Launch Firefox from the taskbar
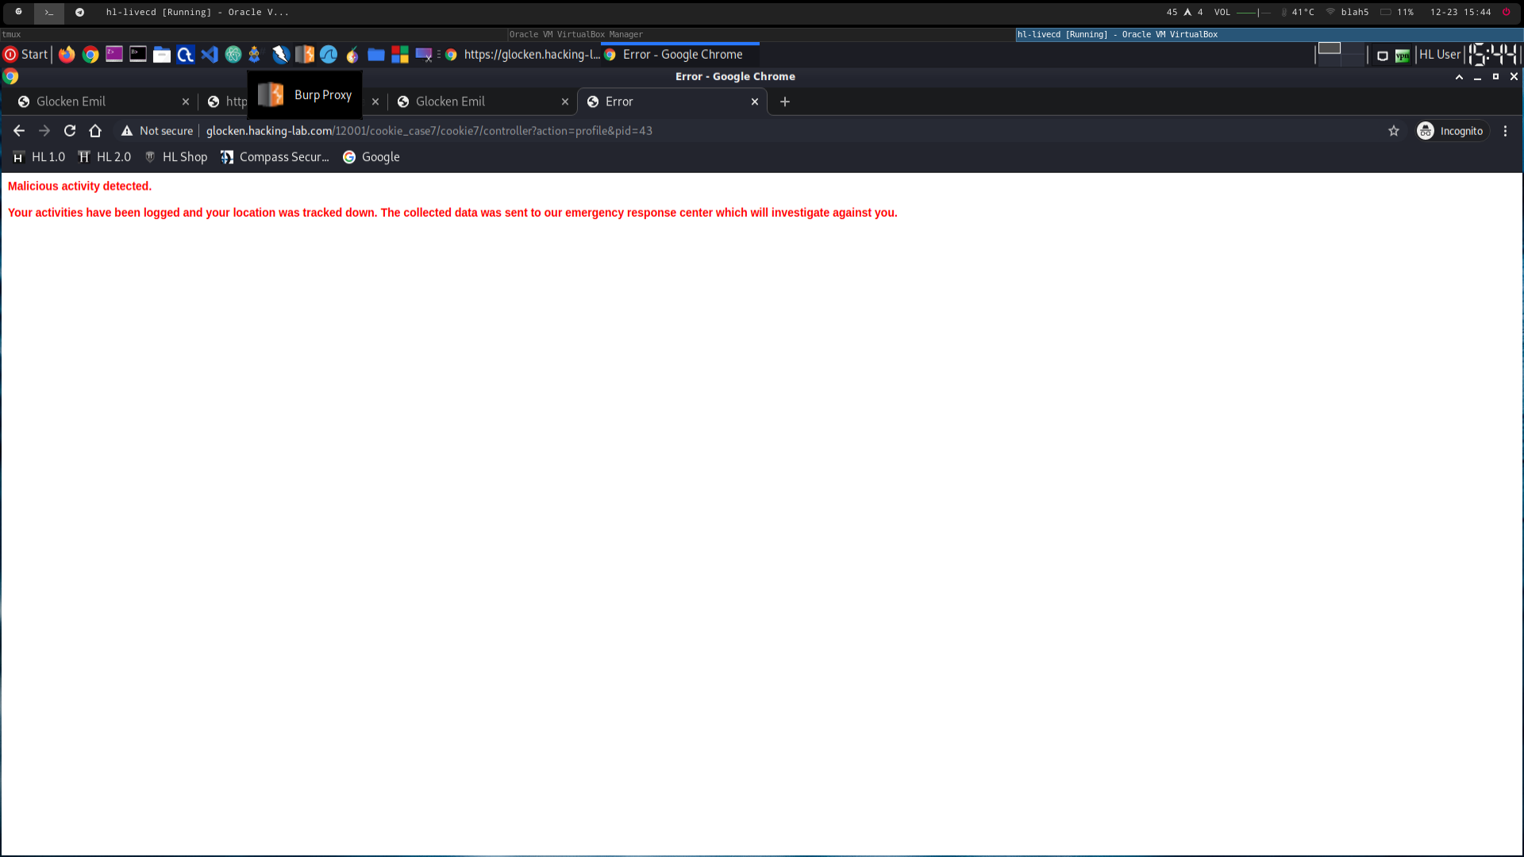The width and height of the screenshot is (1524, 857). coord(67,55)
